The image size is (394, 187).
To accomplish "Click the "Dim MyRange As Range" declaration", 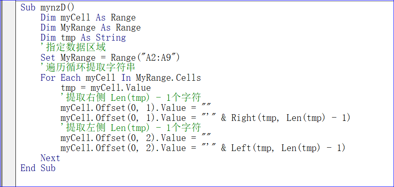I will [x=90, y=28].
